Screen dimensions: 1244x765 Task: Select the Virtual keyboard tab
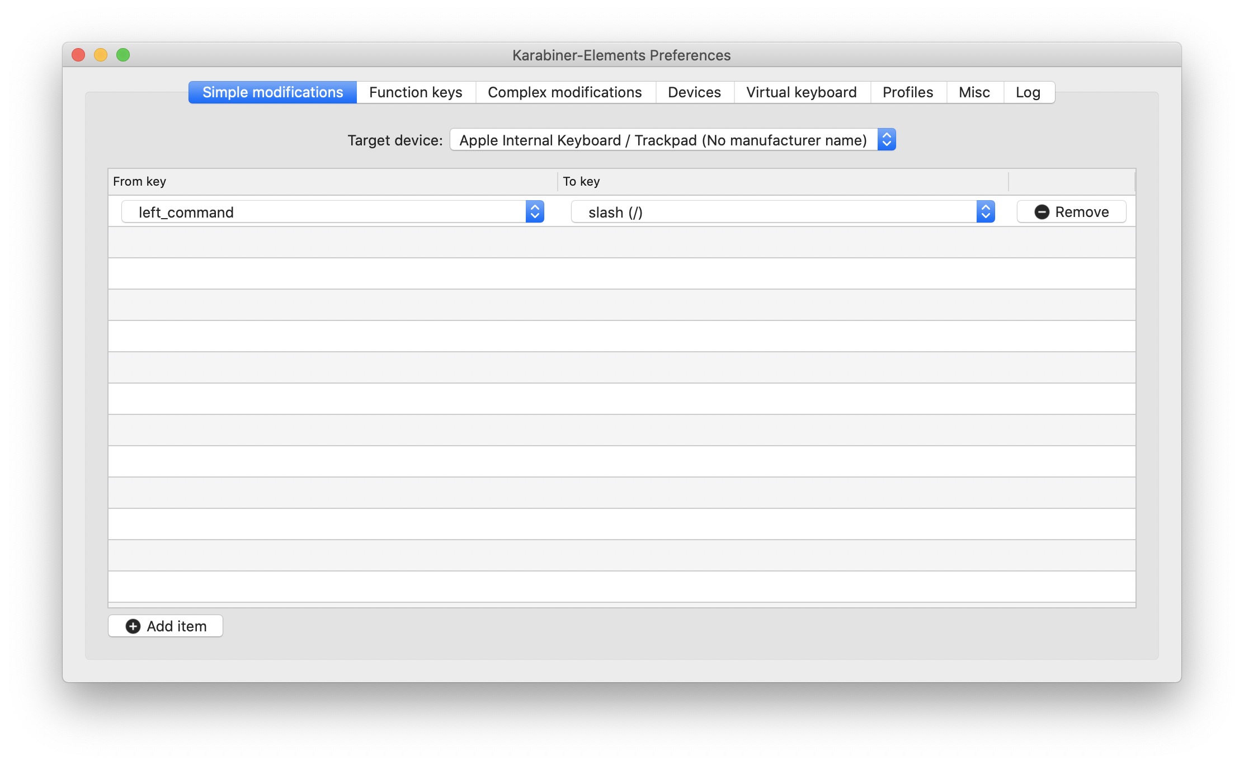(x=801, y=92)
